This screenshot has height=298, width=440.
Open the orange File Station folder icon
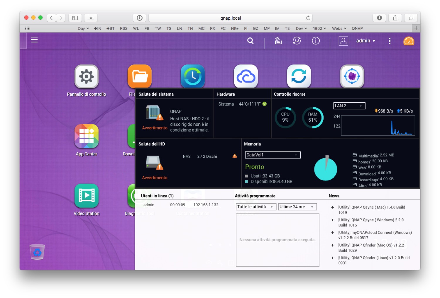pos(140,77)
